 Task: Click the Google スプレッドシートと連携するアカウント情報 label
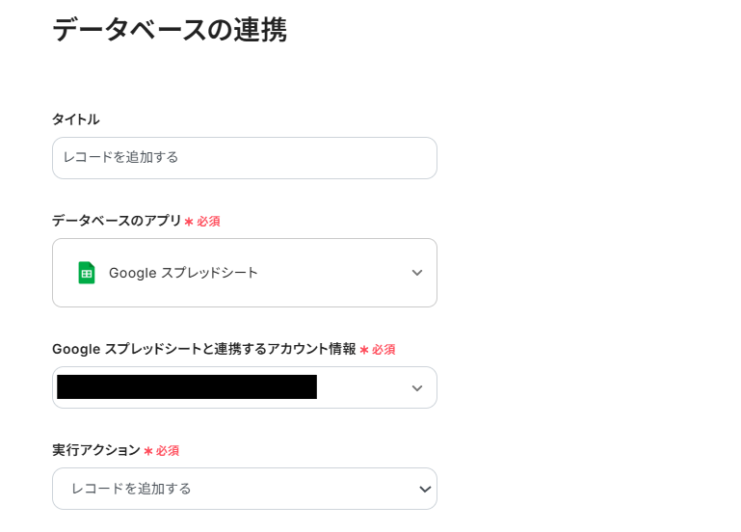(x=203, y=349)
